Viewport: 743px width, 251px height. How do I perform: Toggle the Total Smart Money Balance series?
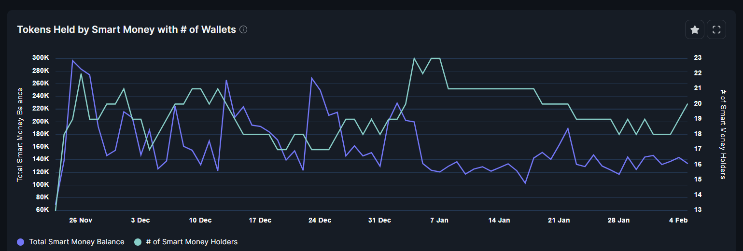coord(76,242)
